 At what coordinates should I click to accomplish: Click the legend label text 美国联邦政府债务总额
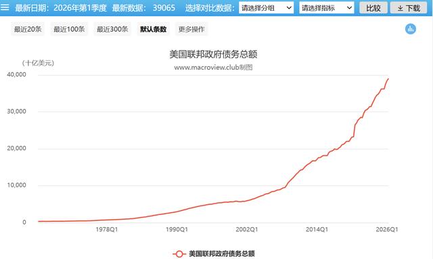point(222,254)
